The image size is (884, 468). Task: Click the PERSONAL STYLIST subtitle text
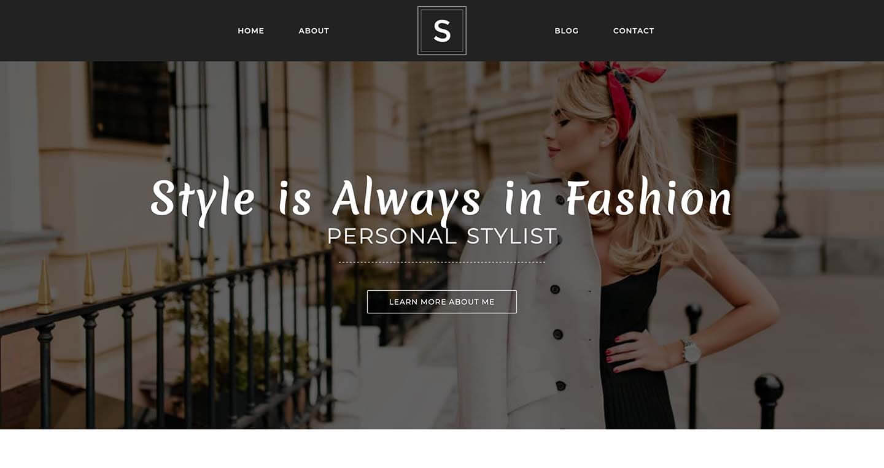click(442, 236)
